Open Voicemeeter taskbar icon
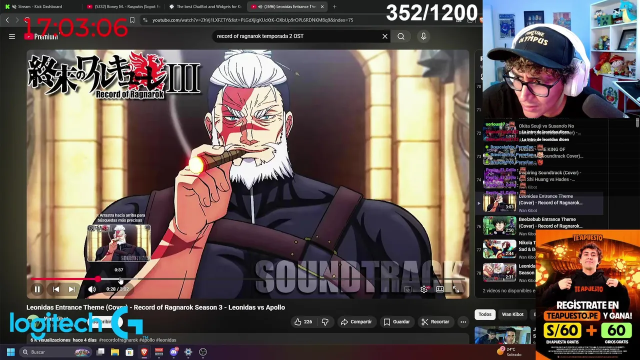The height and width of the screenshot is (360, 640). (159, 352)
